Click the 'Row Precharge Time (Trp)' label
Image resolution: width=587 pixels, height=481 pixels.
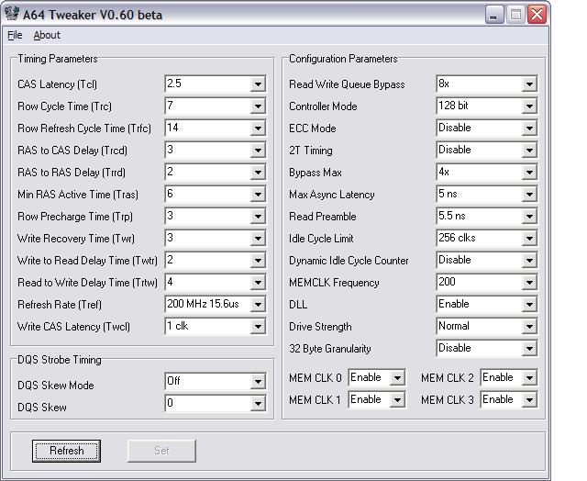coord(75,217)
